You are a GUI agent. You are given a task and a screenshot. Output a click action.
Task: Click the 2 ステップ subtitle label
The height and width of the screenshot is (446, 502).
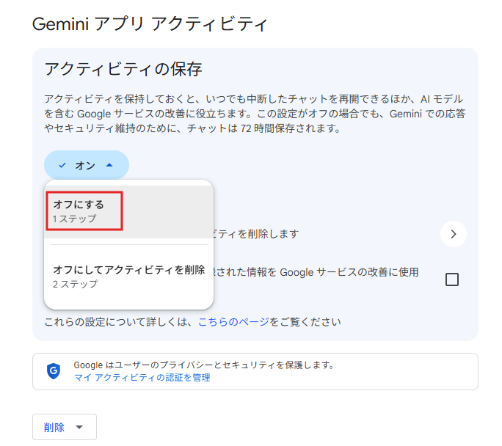[75, 284]
